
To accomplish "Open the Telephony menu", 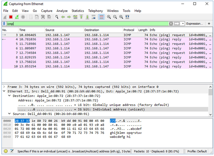I will click(95, 11).
